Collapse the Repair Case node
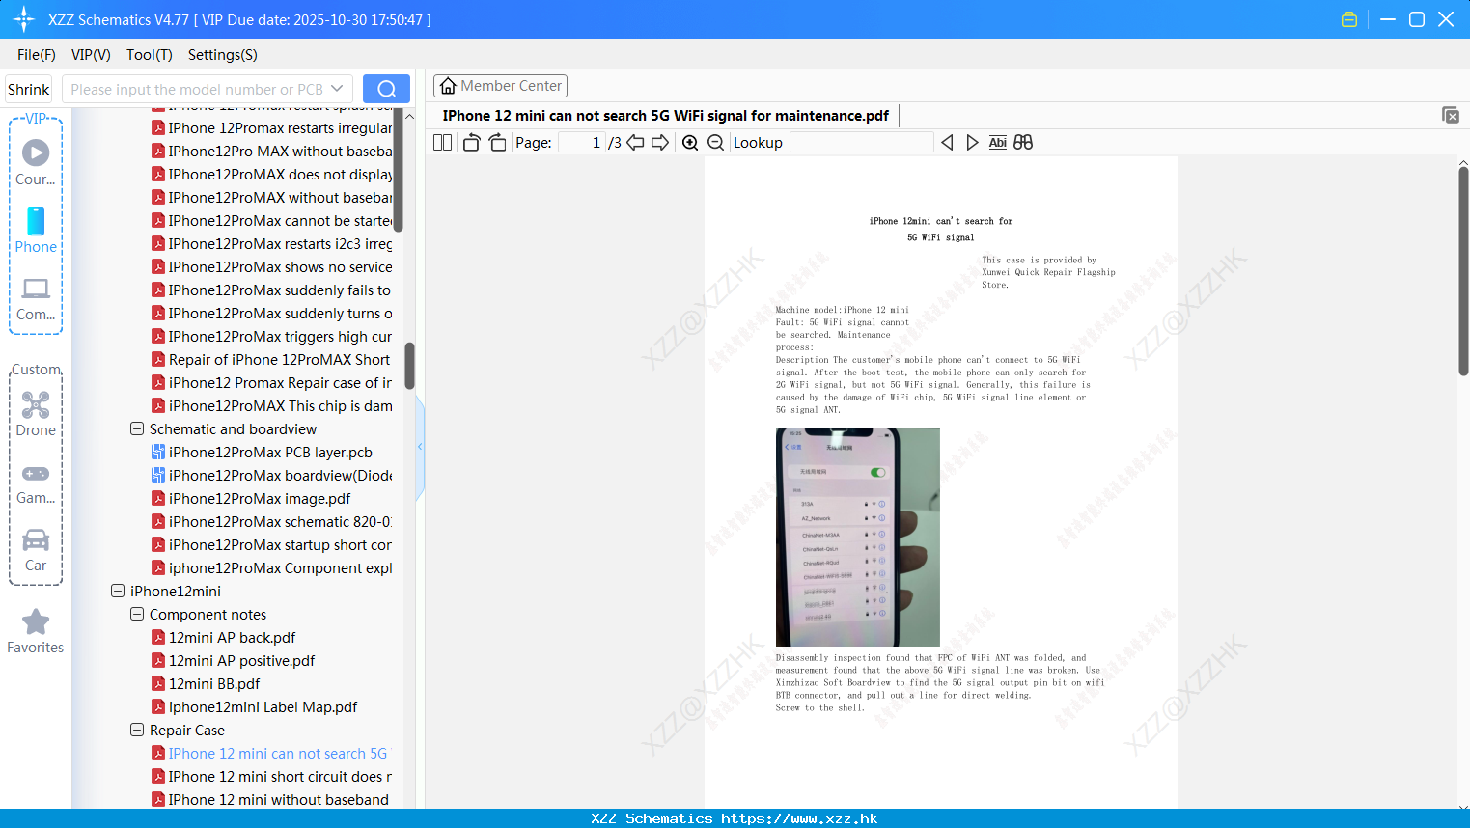1470x828 pixels. [137, 730]
